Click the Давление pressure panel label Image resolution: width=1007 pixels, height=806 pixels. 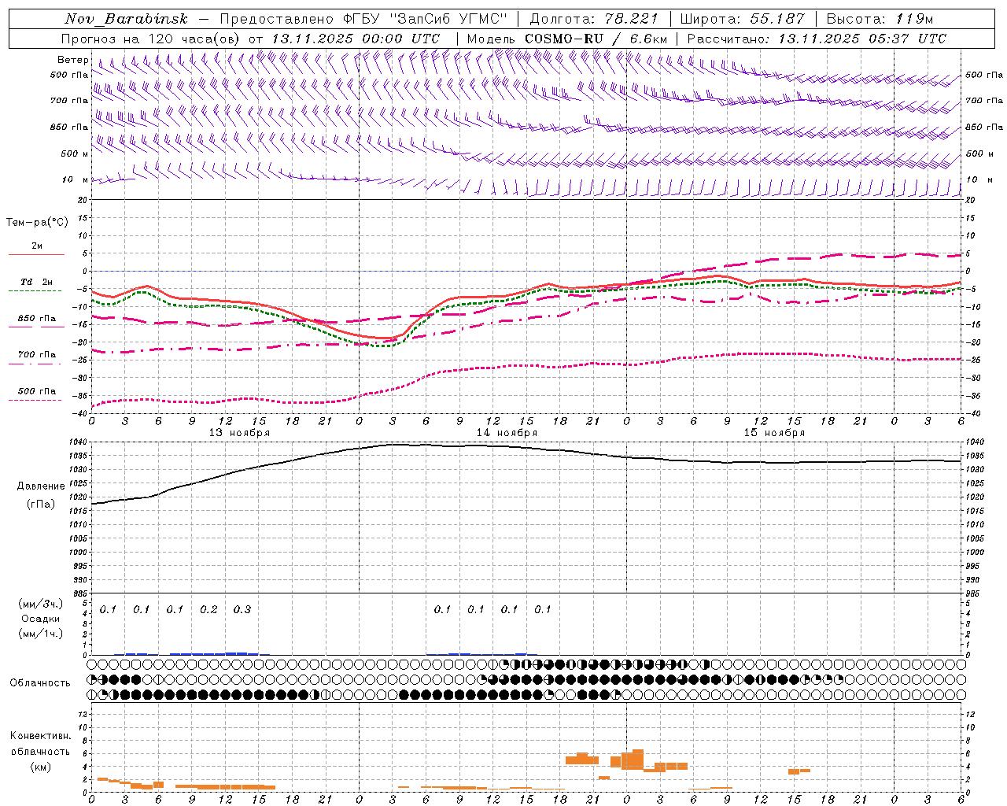click(x=41, y=486)
